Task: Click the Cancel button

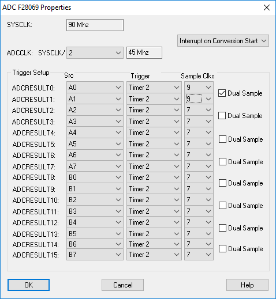Action: click(x=122, y=285)
